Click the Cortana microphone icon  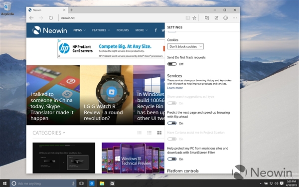pyautogui.click(x=73, y=184)
